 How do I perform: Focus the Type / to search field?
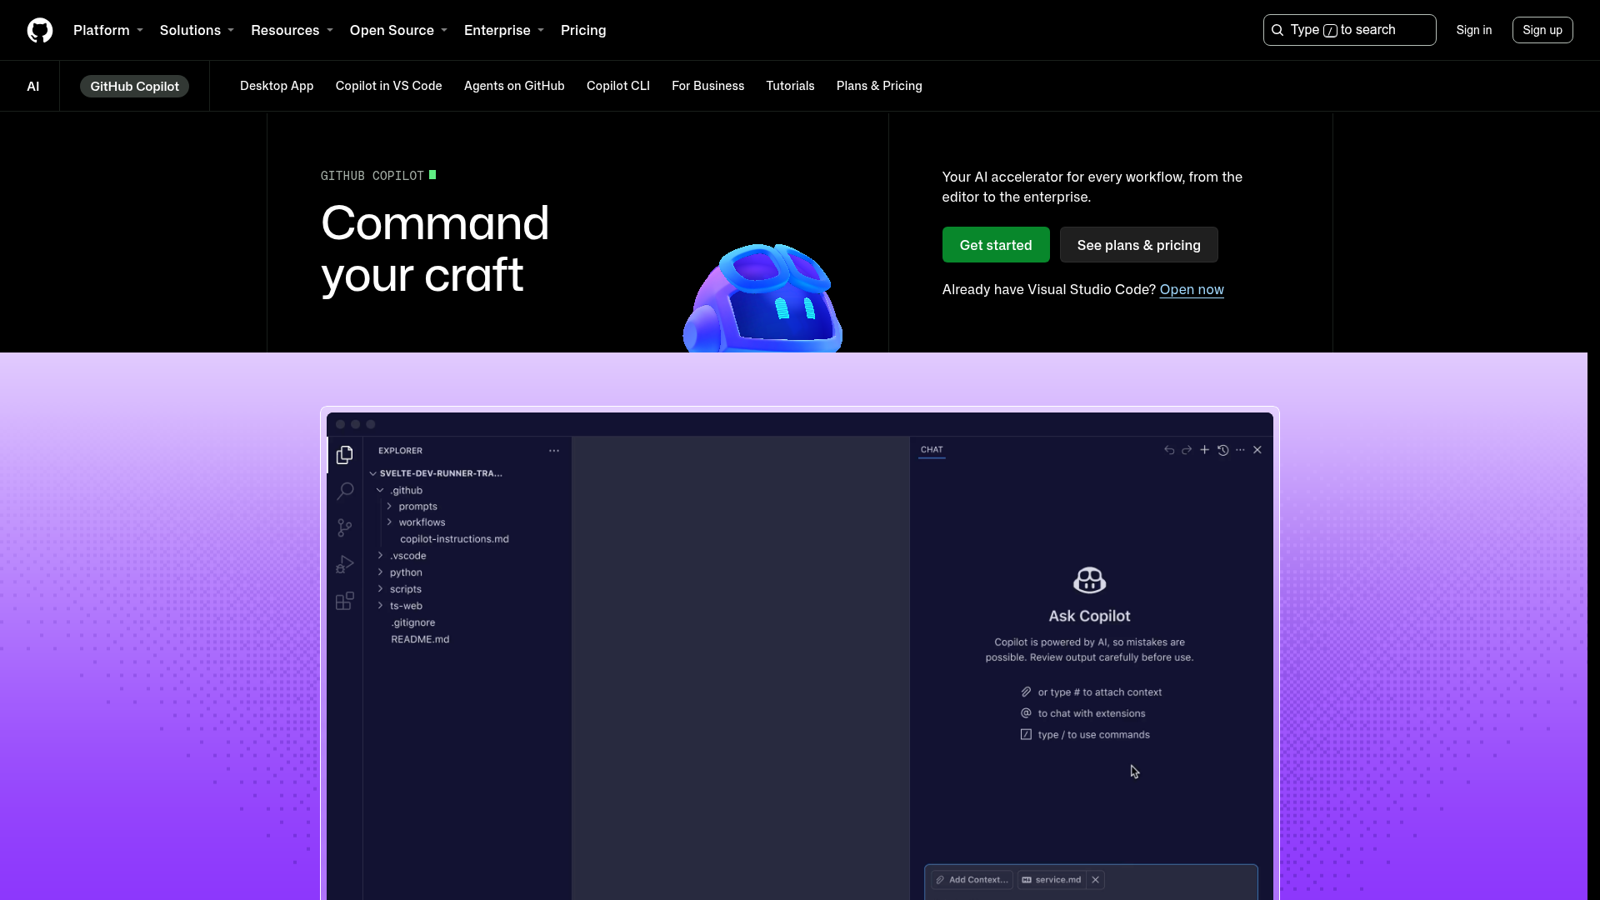point(1349,30)
